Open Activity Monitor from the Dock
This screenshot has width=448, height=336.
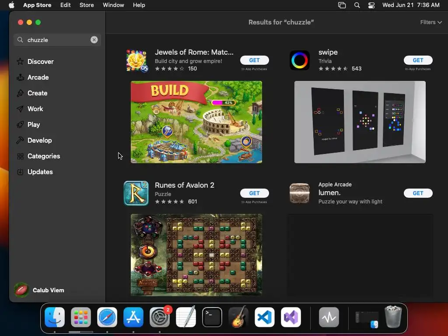[329, 317]
